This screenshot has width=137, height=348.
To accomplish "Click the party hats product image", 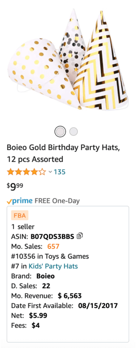I will tap(68, 60).
